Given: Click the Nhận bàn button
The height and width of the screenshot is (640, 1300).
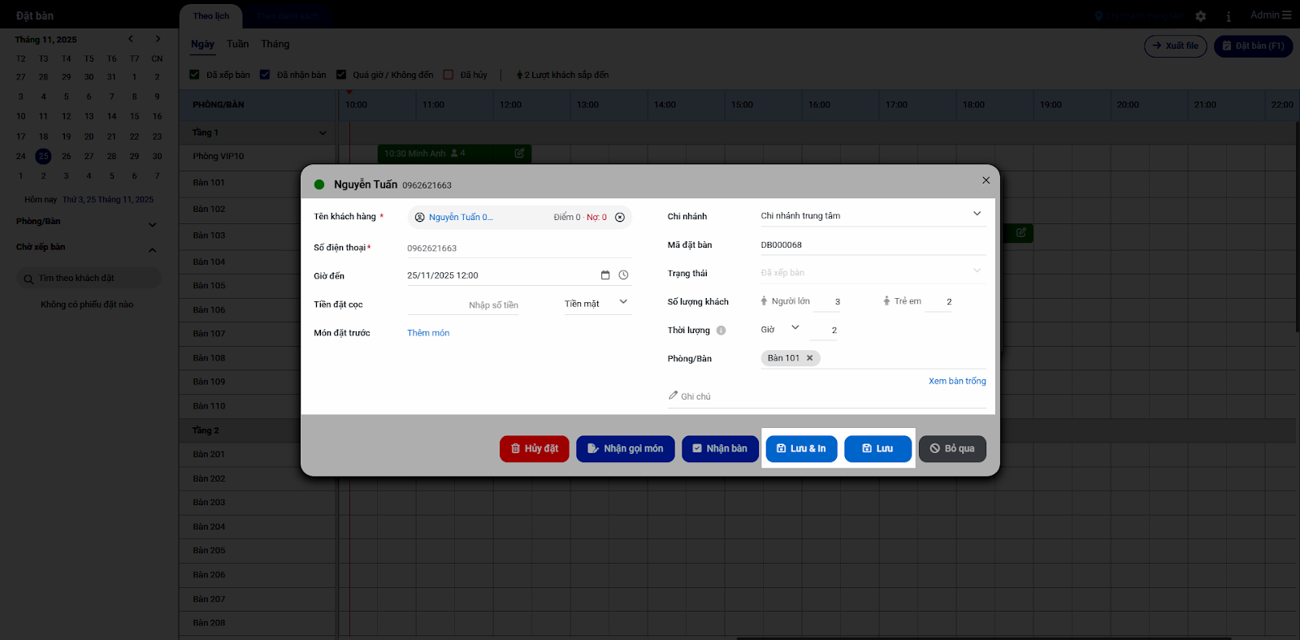Looking at the screenshot, I should (720, 448).
